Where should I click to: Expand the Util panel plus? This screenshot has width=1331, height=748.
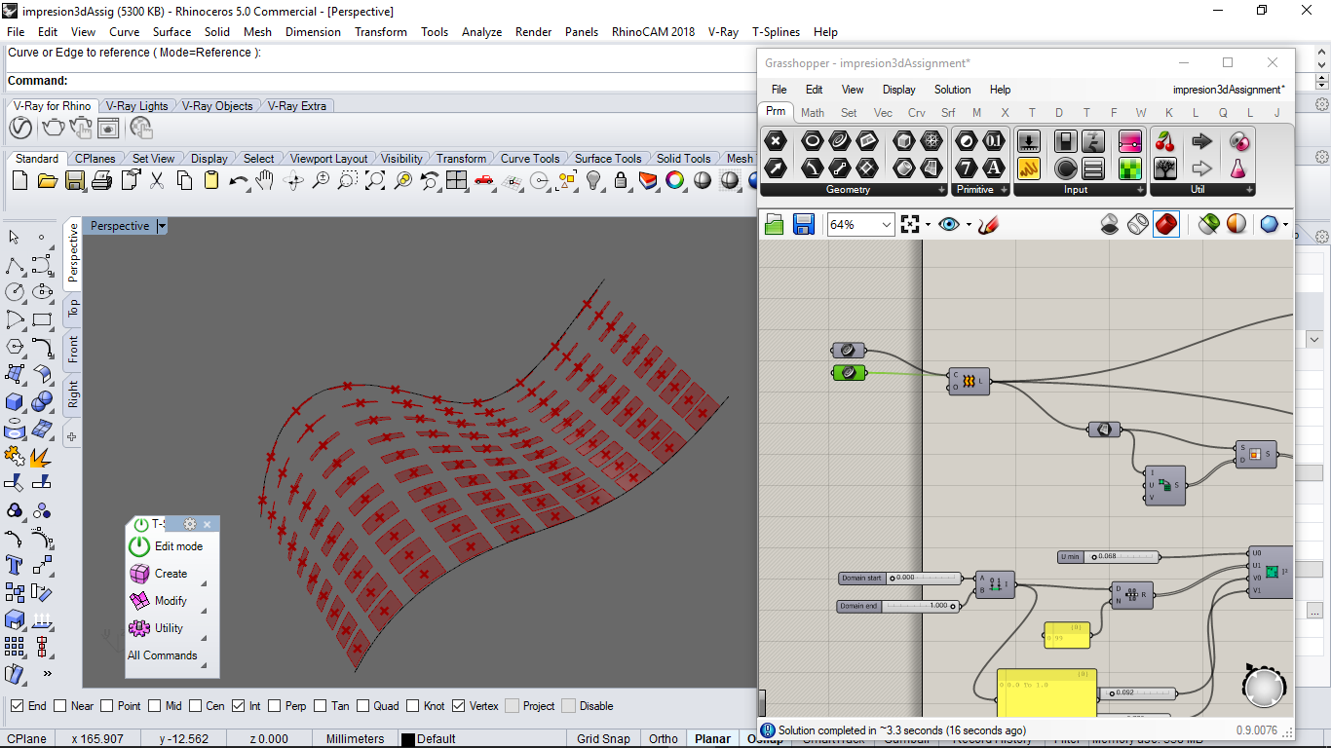1249,190
